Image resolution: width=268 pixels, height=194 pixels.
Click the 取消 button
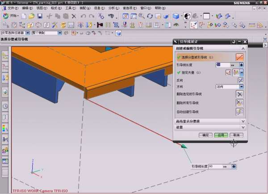pyautogui.click(x=235, y=135)
